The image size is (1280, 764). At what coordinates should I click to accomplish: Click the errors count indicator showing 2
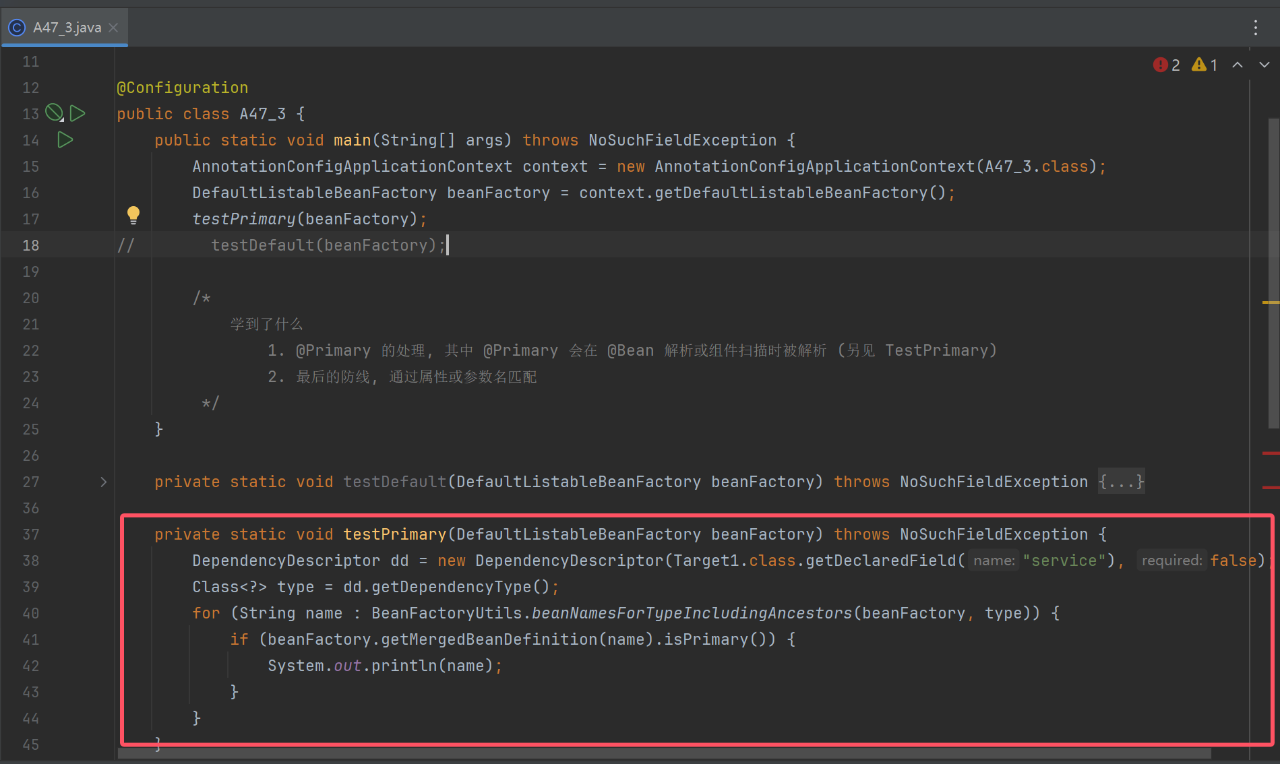1167,65
